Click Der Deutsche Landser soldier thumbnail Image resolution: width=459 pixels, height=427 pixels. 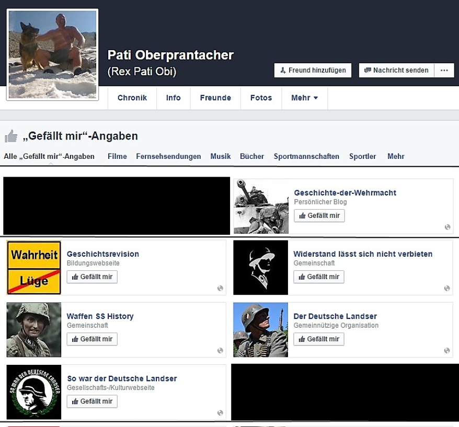tap(260, 330)
